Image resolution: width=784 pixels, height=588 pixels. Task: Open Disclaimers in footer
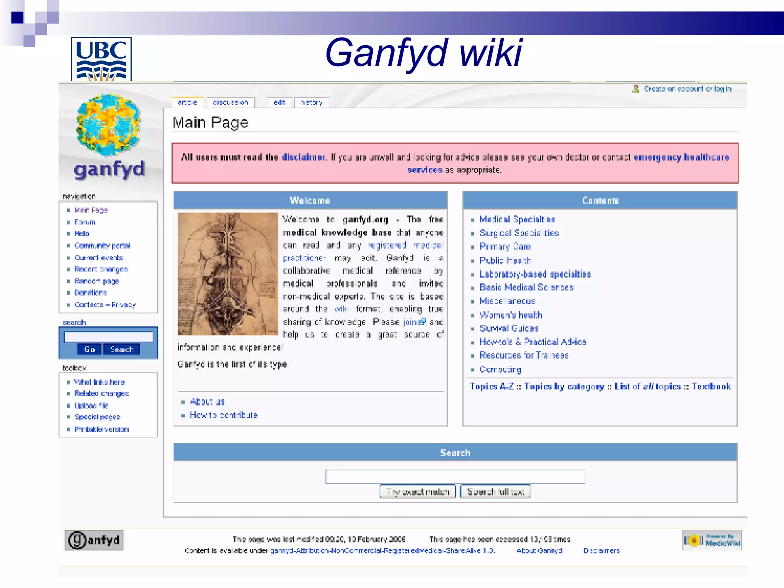click(x=601, y=550)
